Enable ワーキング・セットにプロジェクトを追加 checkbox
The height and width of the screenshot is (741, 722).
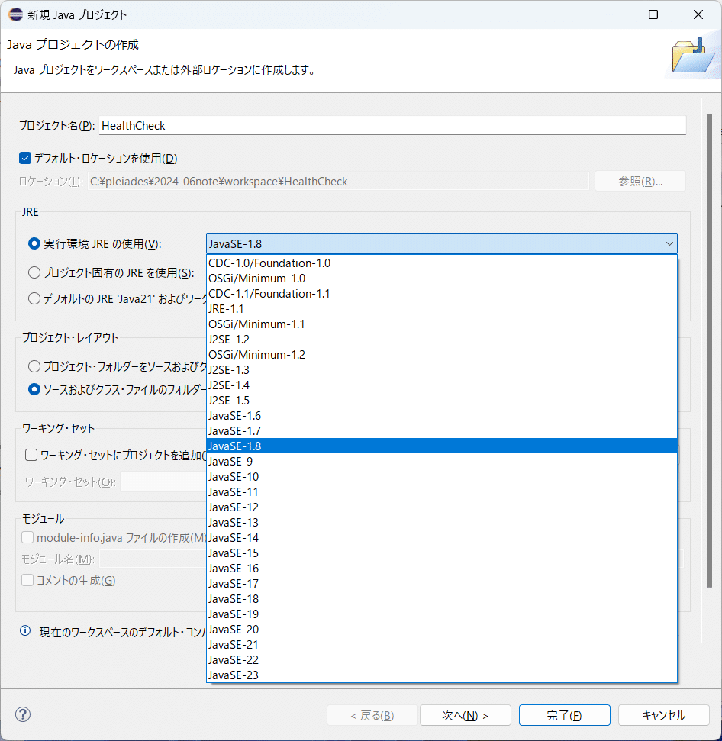point(31,455)
